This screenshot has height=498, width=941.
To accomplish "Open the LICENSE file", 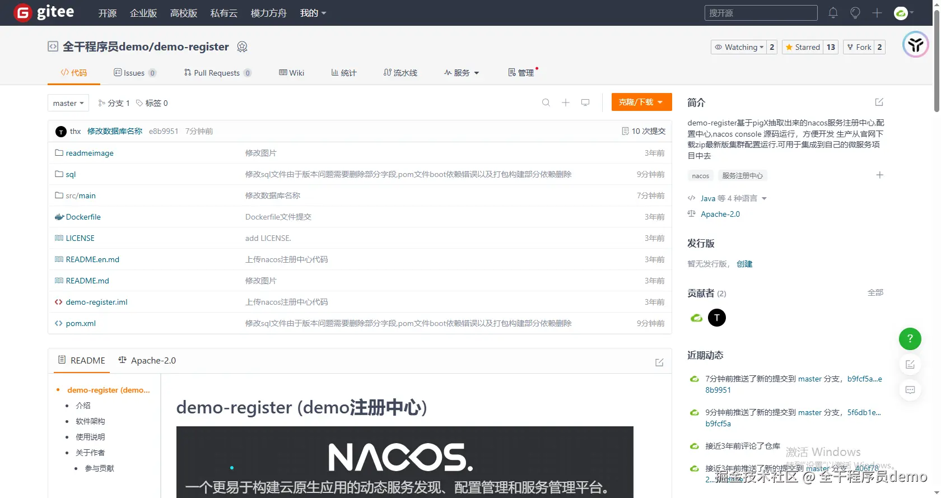I will [x=80, y=238].
